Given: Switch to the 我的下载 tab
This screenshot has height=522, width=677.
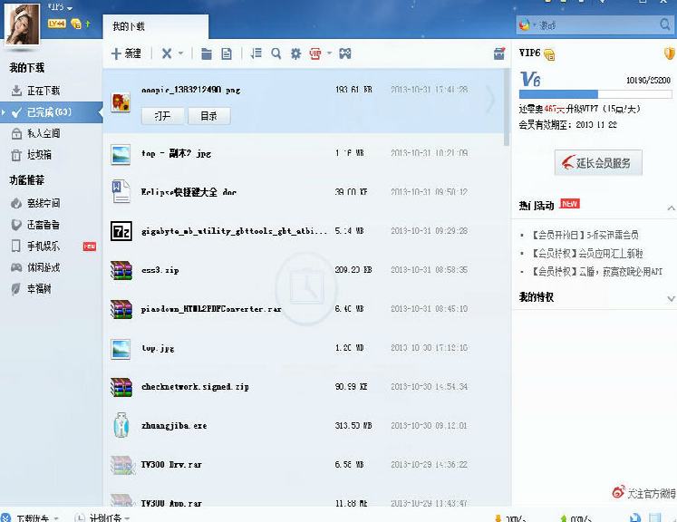Looking at the screenshot, I should point(129,27).
